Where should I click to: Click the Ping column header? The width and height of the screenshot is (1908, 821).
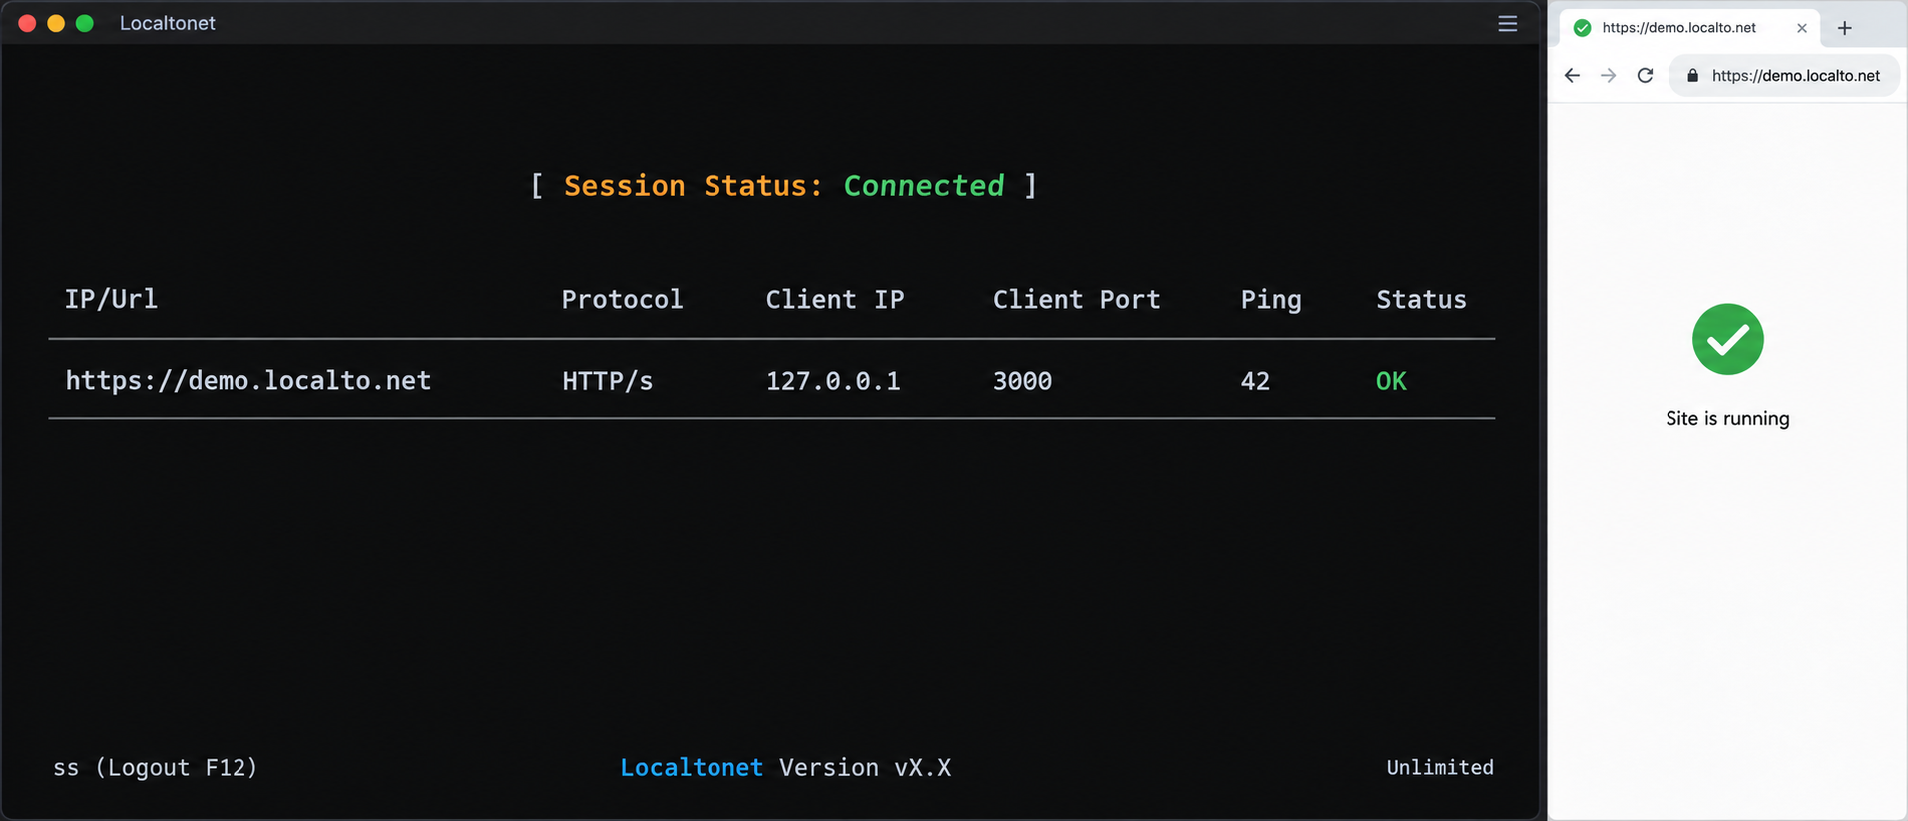click(1271, 300)
